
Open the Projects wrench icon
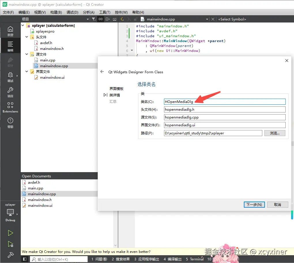coord(10,92)
